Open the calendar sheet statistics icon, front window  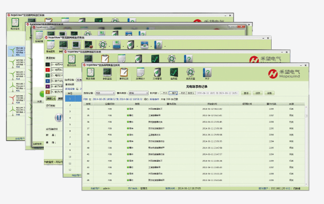click(x=141, y=73)
